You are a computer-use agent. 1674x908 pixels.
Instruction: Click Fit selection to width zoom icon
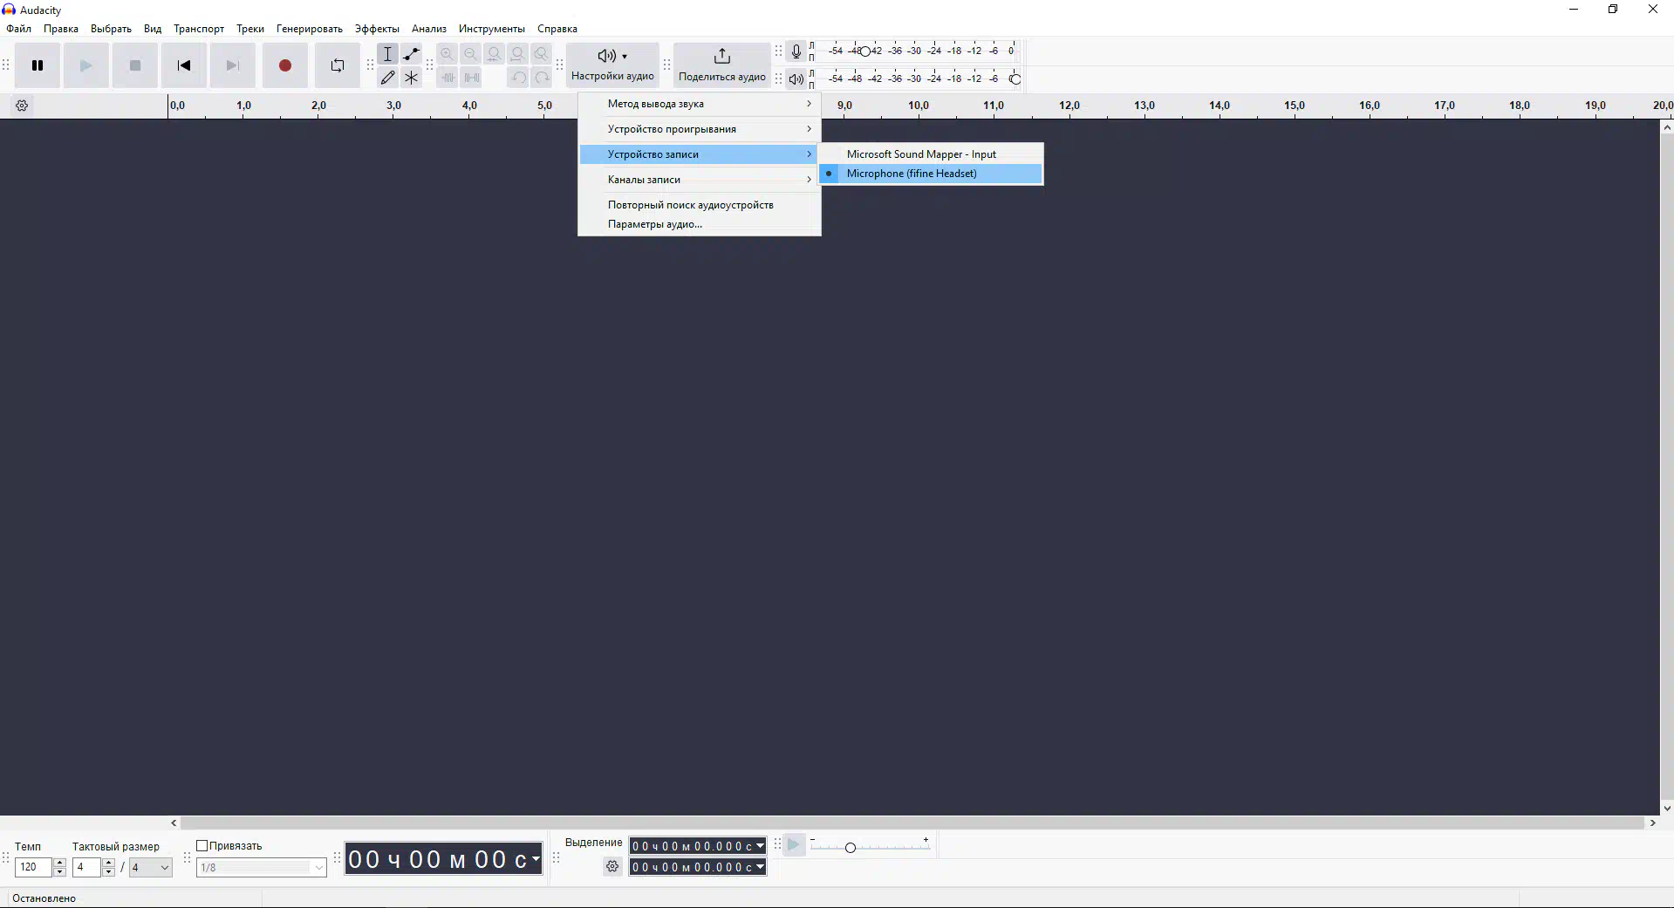coord(495,54)
